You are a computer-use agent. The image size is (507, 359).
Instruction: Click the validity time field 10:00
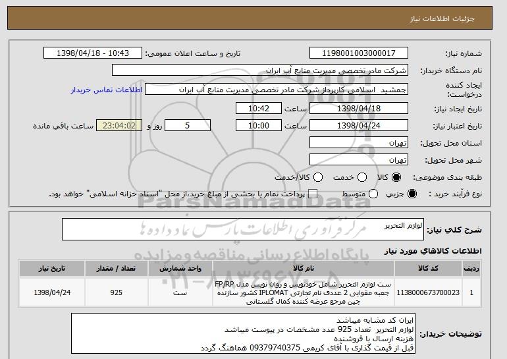click(x=259, y=125)
